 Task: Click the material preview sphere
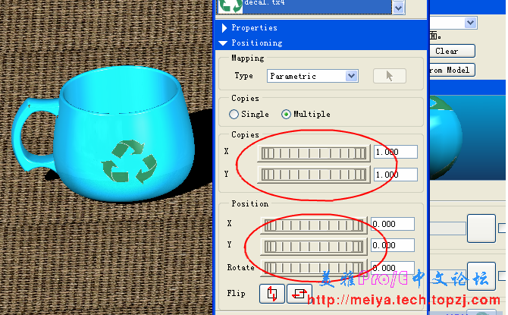(x=446, y=138)
